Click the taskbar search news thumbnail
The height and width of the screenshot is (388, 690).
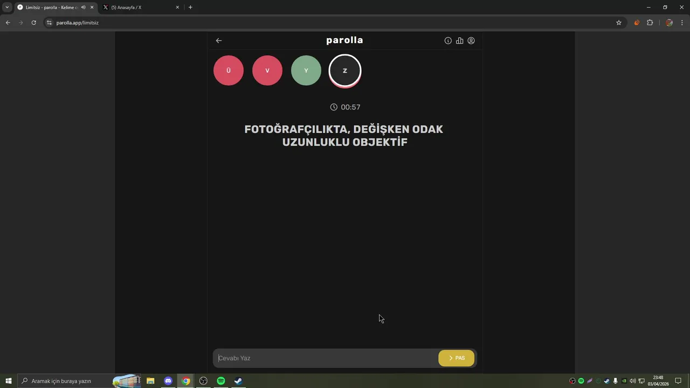coord(127,381)
